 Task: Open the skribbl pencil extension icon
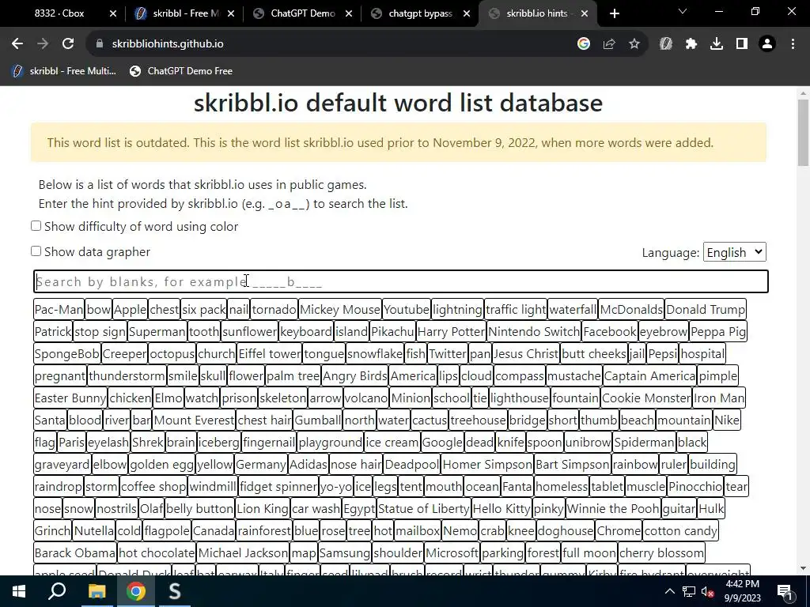tap(666, 44)
